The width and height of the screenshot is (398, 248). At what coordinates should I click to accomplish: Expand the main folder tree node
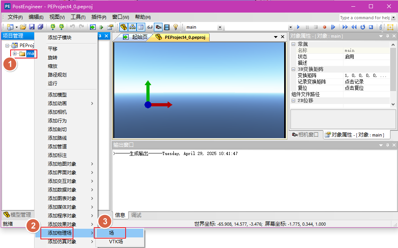(15, 53)
